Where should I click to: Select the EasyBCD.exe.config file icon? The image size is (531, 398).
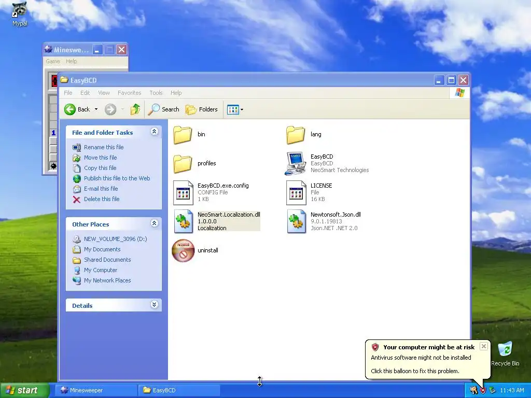click(x=183, y=193)
